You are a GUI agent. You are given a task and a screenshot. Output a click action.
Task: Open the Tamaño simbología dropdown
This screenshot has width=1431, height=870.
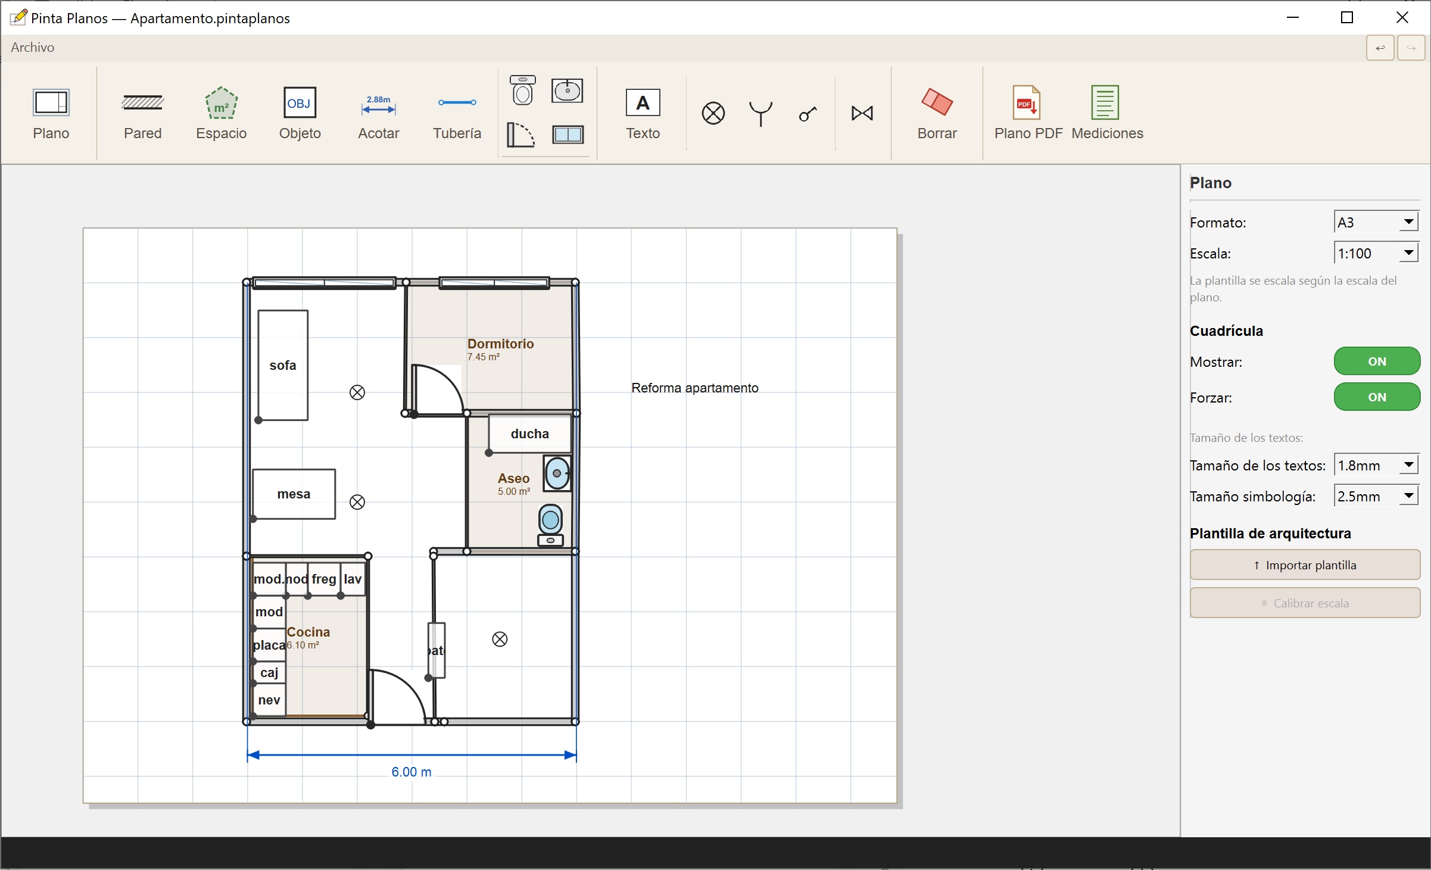coord(1376,496)
